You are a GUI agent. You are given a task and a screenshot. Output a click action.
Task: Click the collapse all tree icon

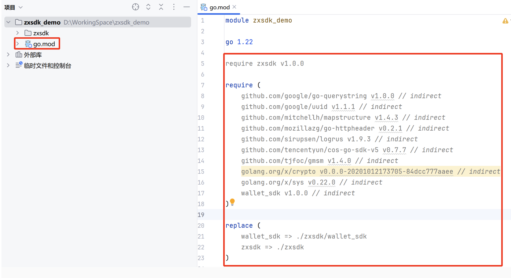coord(161,7)
